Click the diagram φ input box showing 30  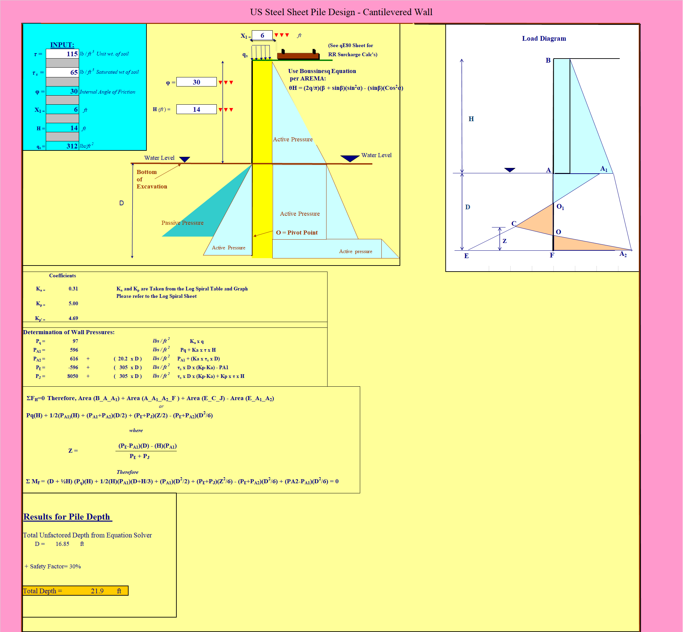196,82
